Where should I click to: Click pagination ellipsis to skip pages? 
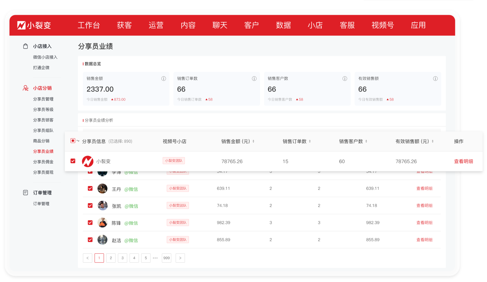coord(155,258)
